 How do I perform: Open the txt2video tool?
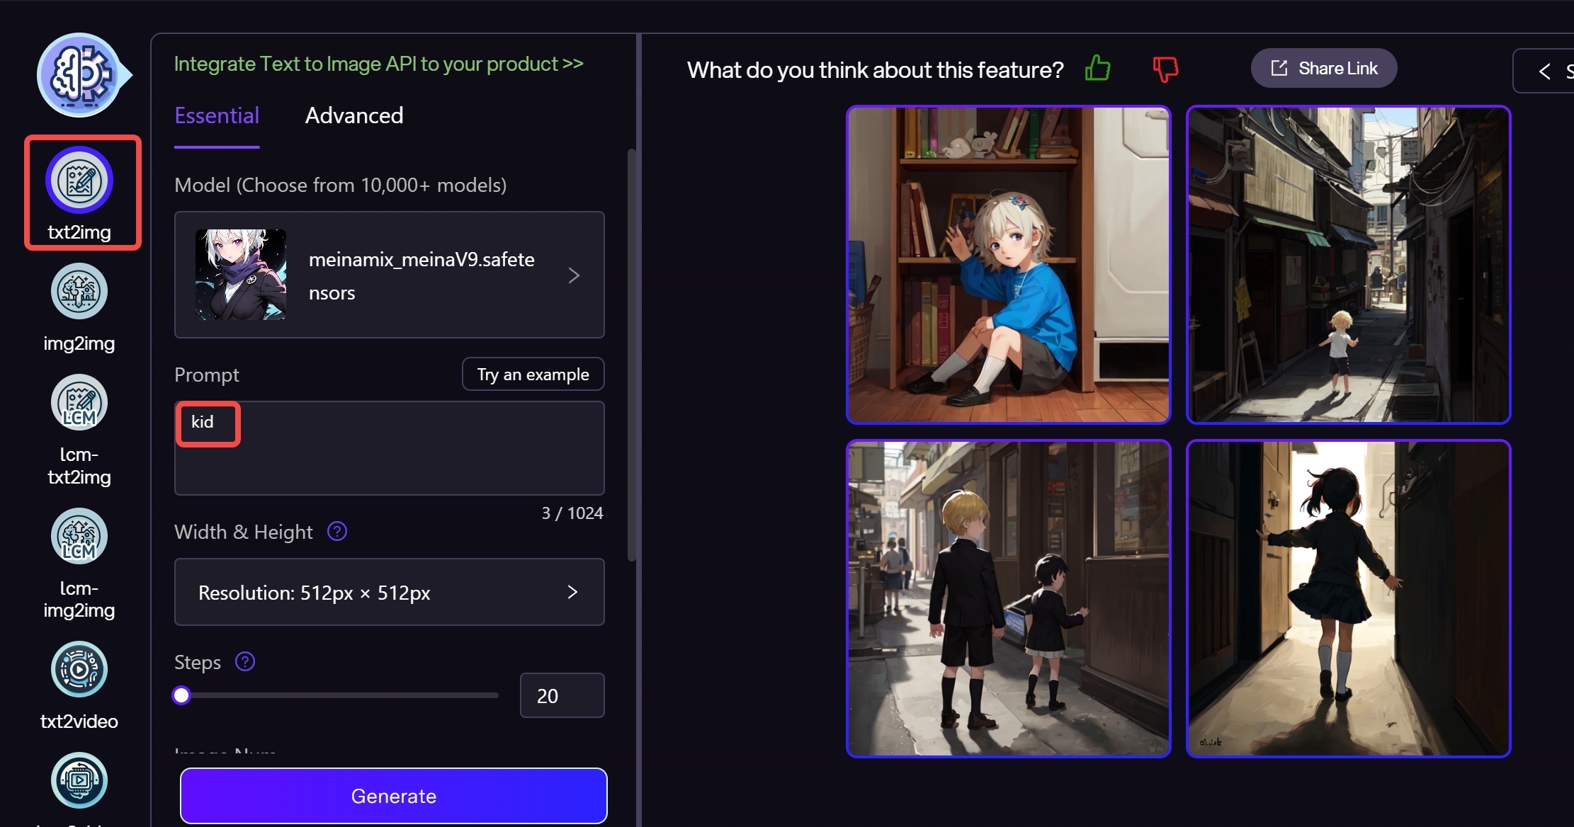[x=79, y=670]
